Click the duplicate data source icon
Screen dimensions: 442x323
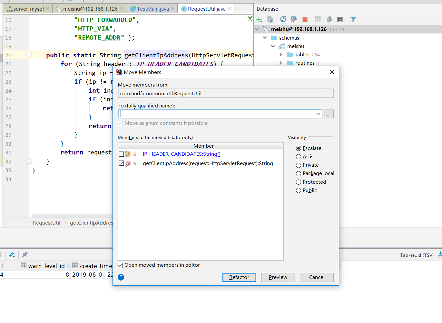tap(270, 20)
